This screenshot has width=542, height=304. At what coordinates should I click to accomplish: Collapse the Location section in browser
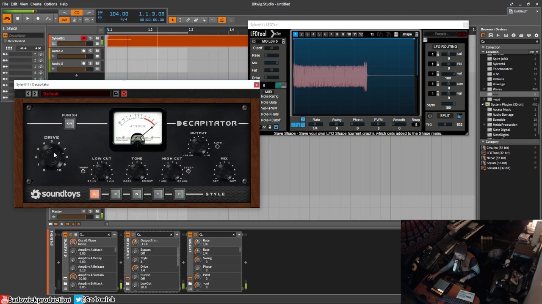pyautogui.click(x=483, y=52)
